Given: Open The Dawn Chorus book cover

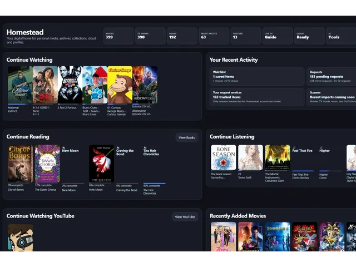Looking at the screenshot, I should point(47,164).
